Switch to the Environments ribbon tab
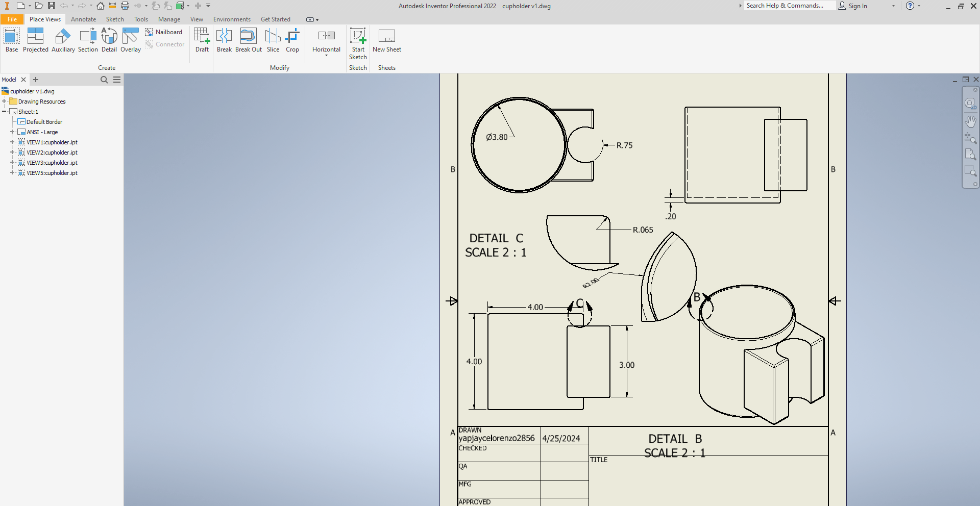Image resolution: width=980 pixels, height=506 pixels. 232,19
